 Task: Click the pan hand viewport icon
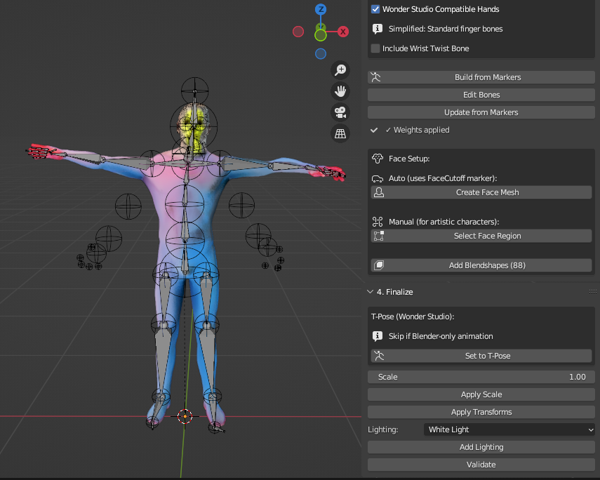click(x=340, y=91)
